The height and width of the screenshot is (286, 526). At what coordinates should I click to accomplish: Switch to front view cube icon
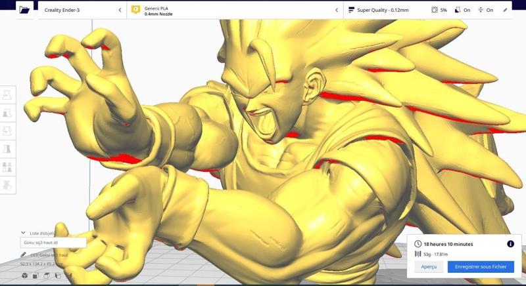pos(36,276)
